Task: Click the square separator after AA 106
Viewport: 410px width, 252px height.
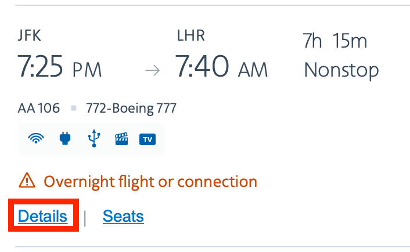Action: [74, 108]
